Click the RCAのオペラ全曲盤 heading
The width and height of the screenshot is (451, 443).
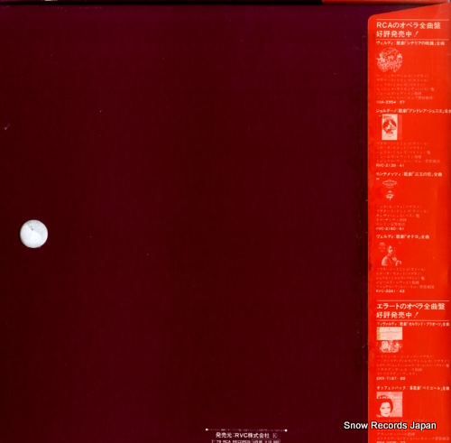(x=409, y=25)
